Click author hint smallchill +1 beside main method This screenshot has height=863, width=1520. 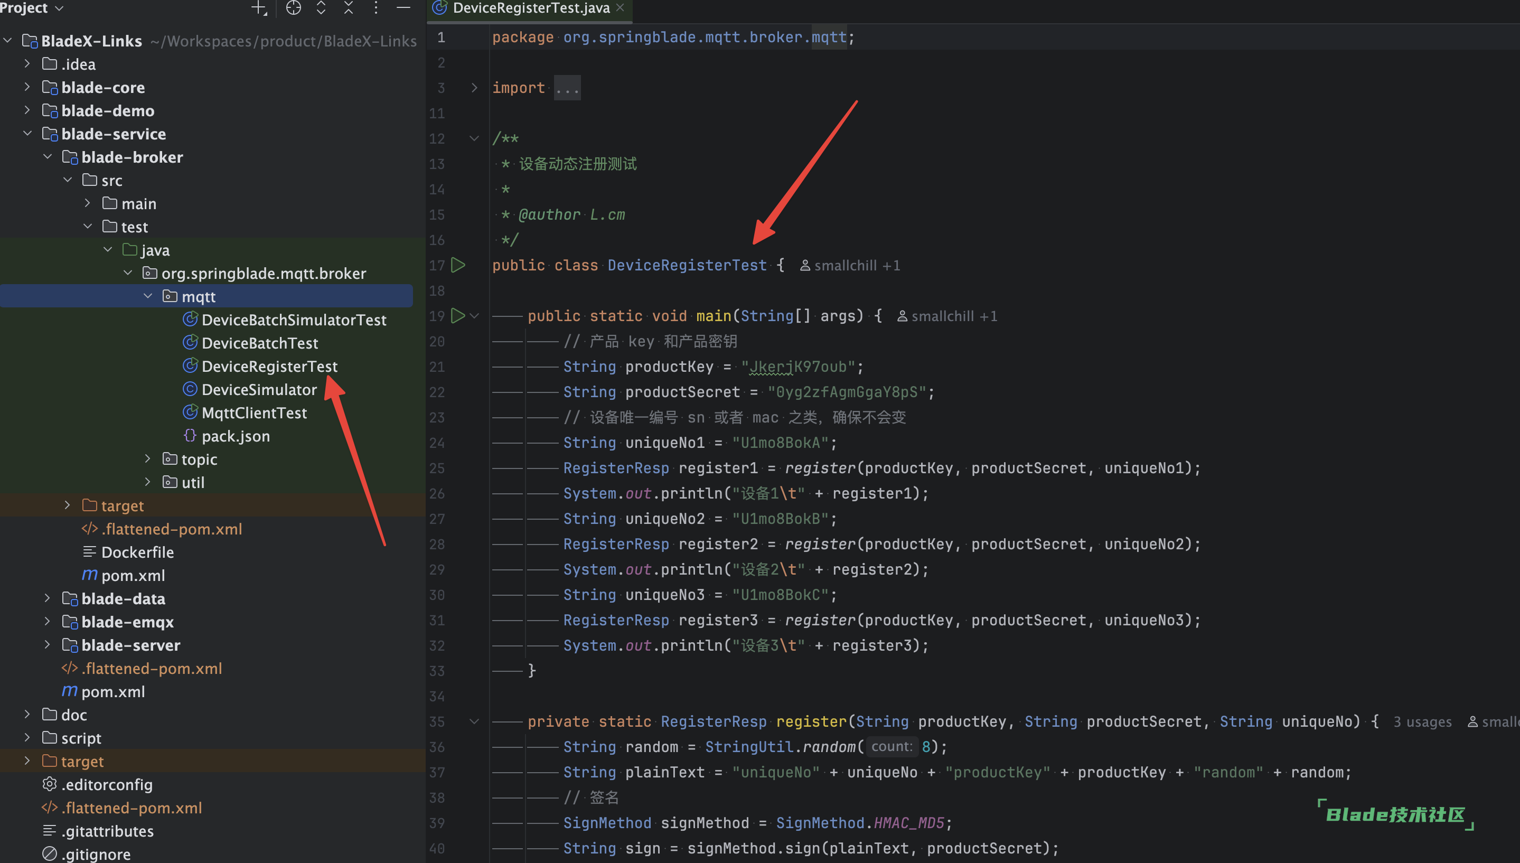click(947, 316)
